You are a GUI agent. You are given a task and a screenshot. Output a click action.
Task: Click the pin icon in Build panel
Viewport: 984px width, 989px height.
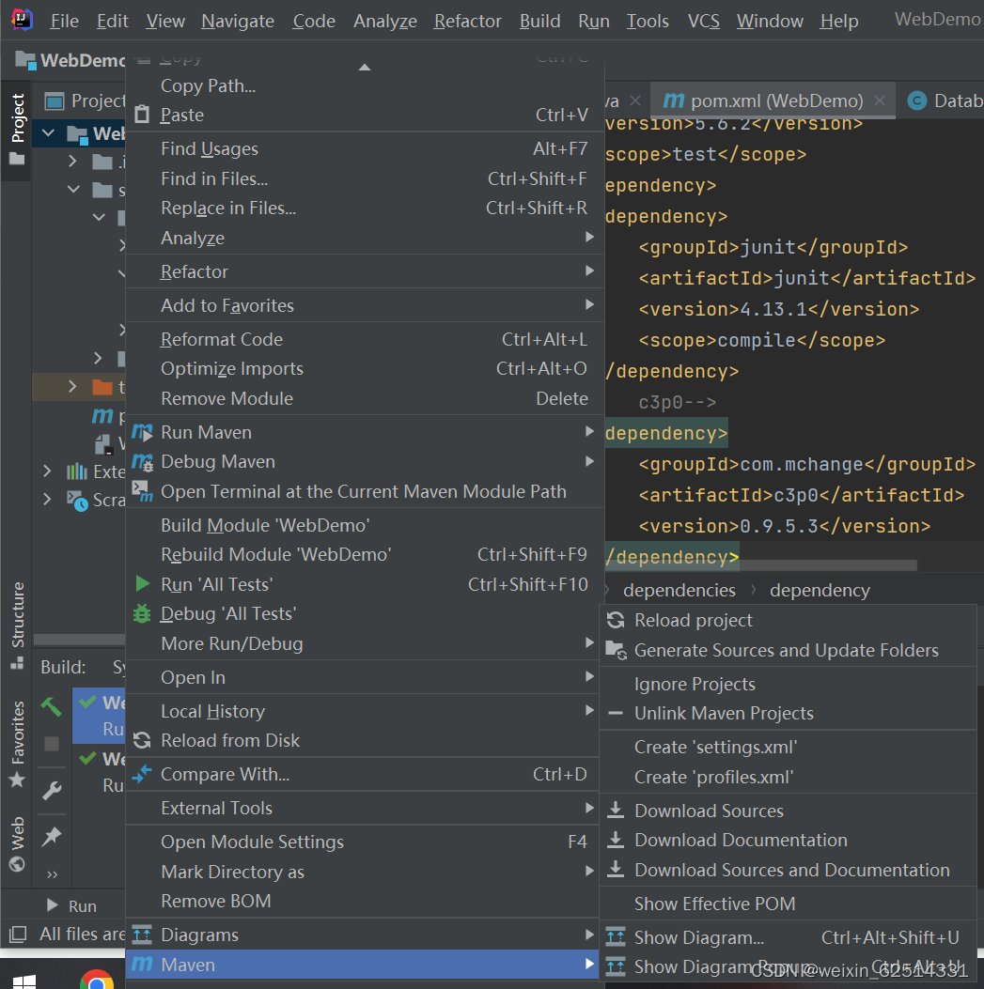[52, 836]
